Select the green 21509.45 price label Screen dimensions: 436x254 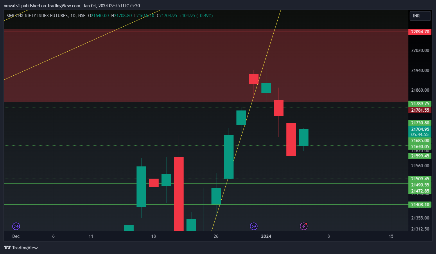pos(420,179)
